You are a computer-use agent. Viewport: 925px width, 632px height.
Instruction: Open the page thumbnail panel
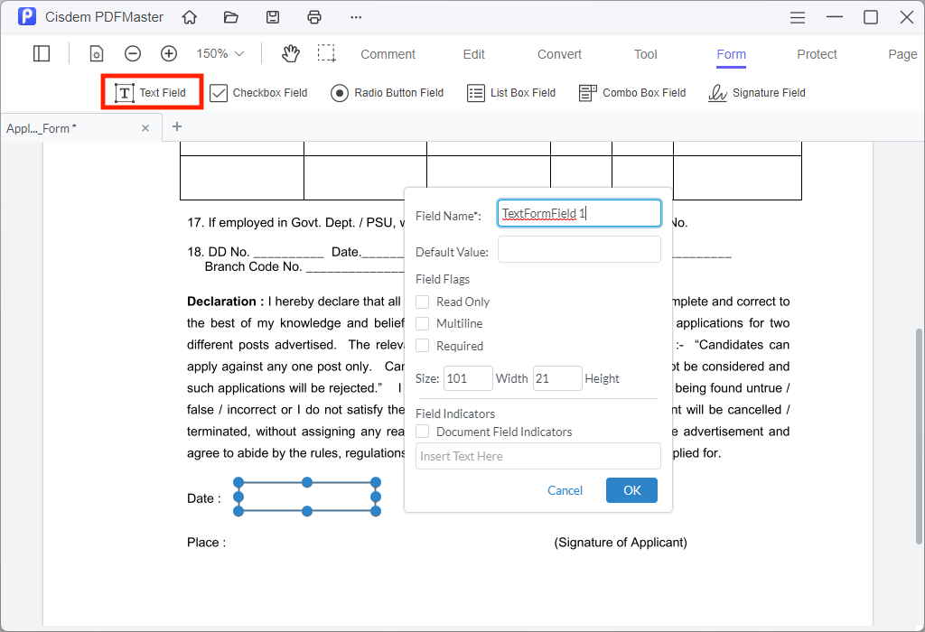(42, 53)
